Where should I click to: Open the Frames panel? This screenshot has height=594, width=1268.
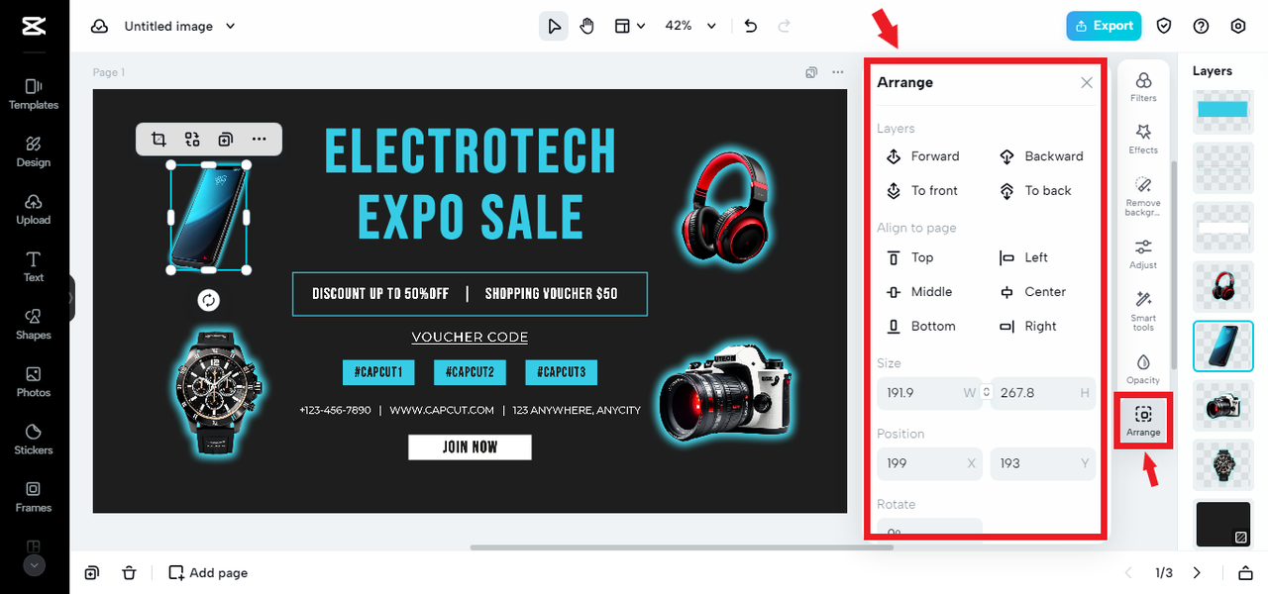click(34, 496)
